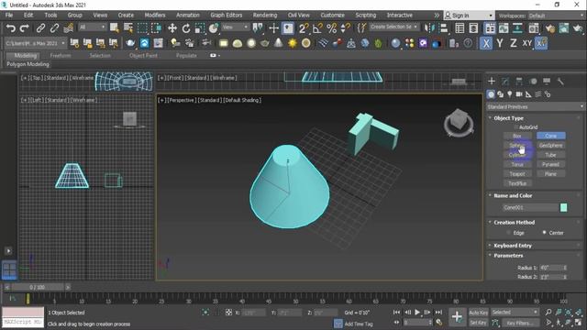Screen dimensions: 587x330
Task: Click the time slider showing 0 / 100
Action: click(38, 287)
